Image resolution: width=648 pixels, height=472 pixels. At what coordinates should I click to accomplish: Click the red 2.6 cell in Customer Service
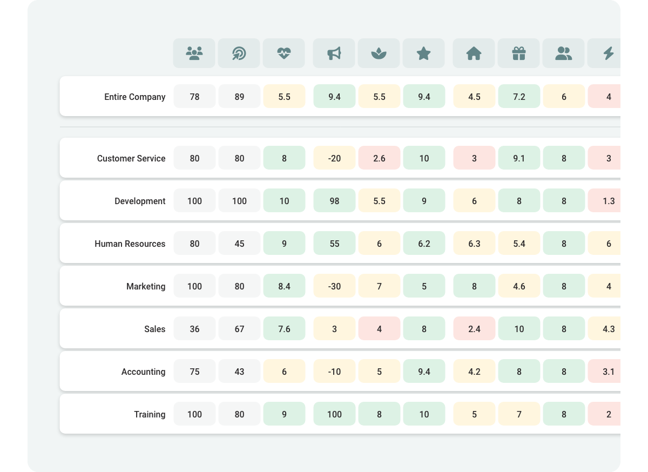coord(379,159)
